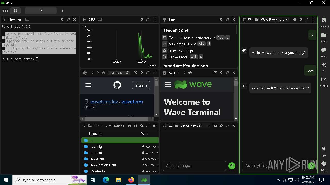Open the web widget in the sidebar
Screen dimensions: 330x185
tap(324, 52)
